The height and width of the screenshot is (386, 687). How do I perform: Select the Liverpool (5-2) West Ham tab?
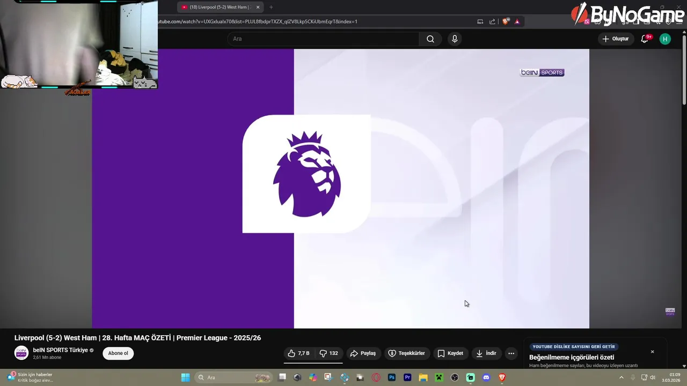220,7
